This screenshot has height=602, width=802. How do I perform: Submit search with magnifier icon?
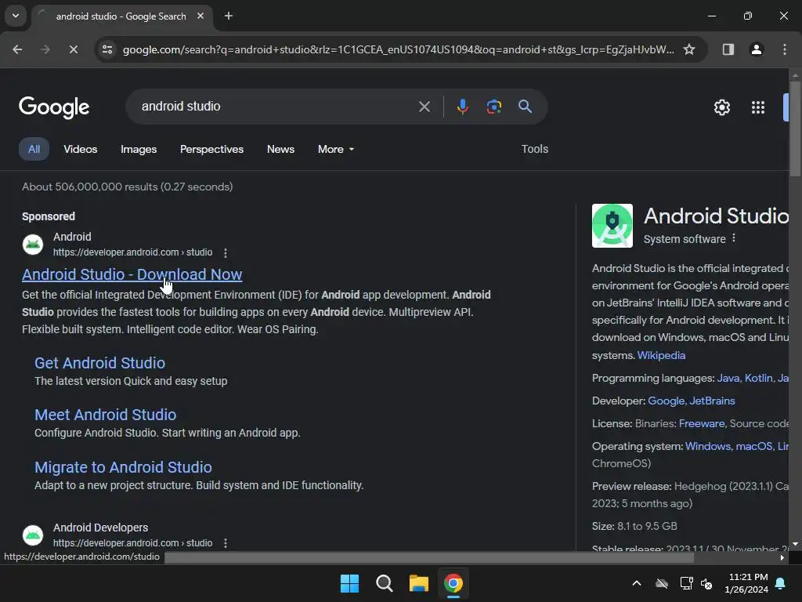click(525, 107)
